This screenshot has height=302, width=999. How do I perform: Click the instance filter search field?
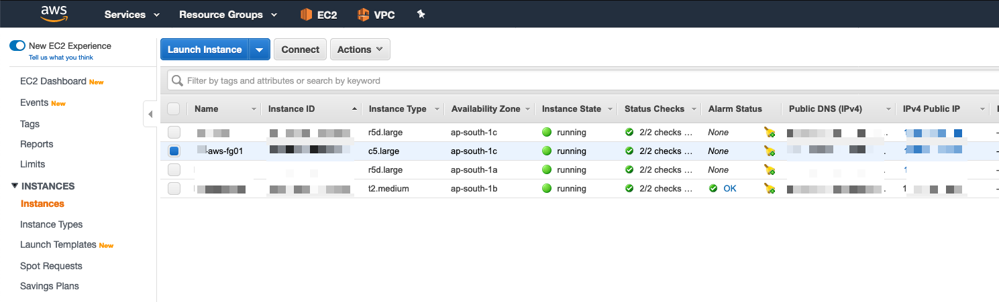(577, 81)
